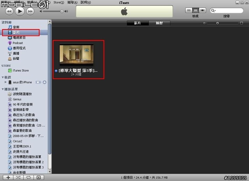The image size is (249, 181).
Task: Open 最近播放過的歌曲 playlist
Action: tap(23, 120)
